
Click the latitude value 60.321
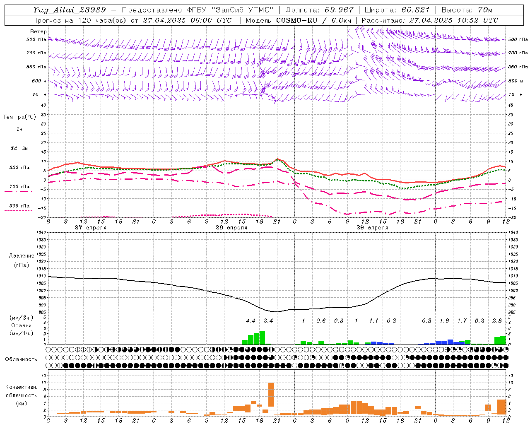click(415, 10)
